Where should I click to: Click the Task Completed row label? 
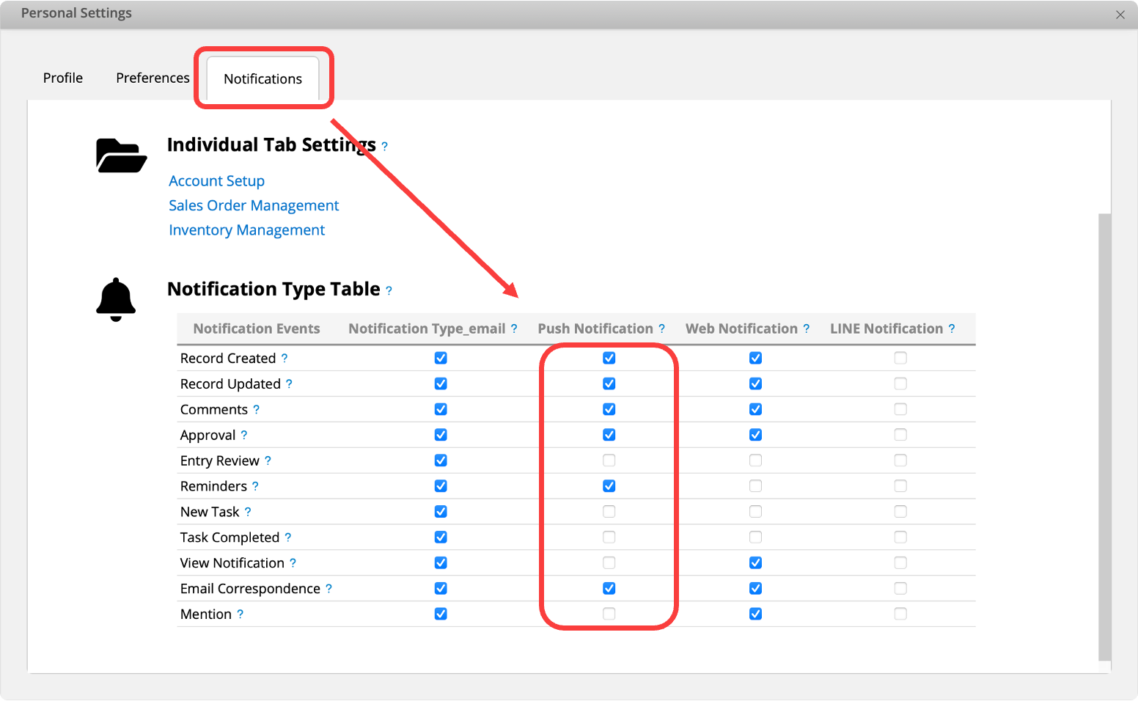230,537
